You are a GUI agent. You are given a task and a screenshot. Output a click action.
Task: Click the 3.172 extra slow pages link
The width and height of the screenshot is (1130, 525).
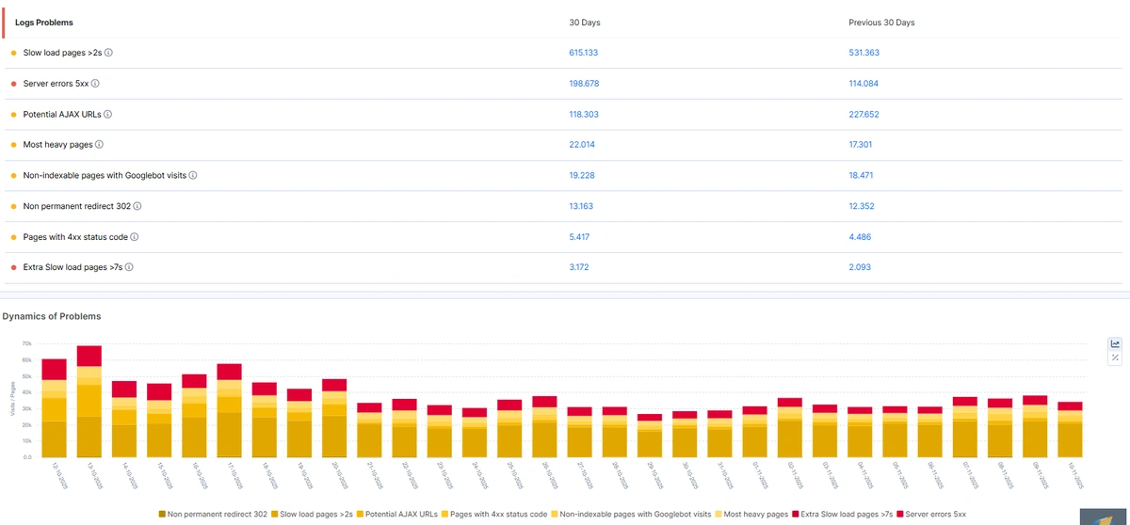tap(581, 267)
